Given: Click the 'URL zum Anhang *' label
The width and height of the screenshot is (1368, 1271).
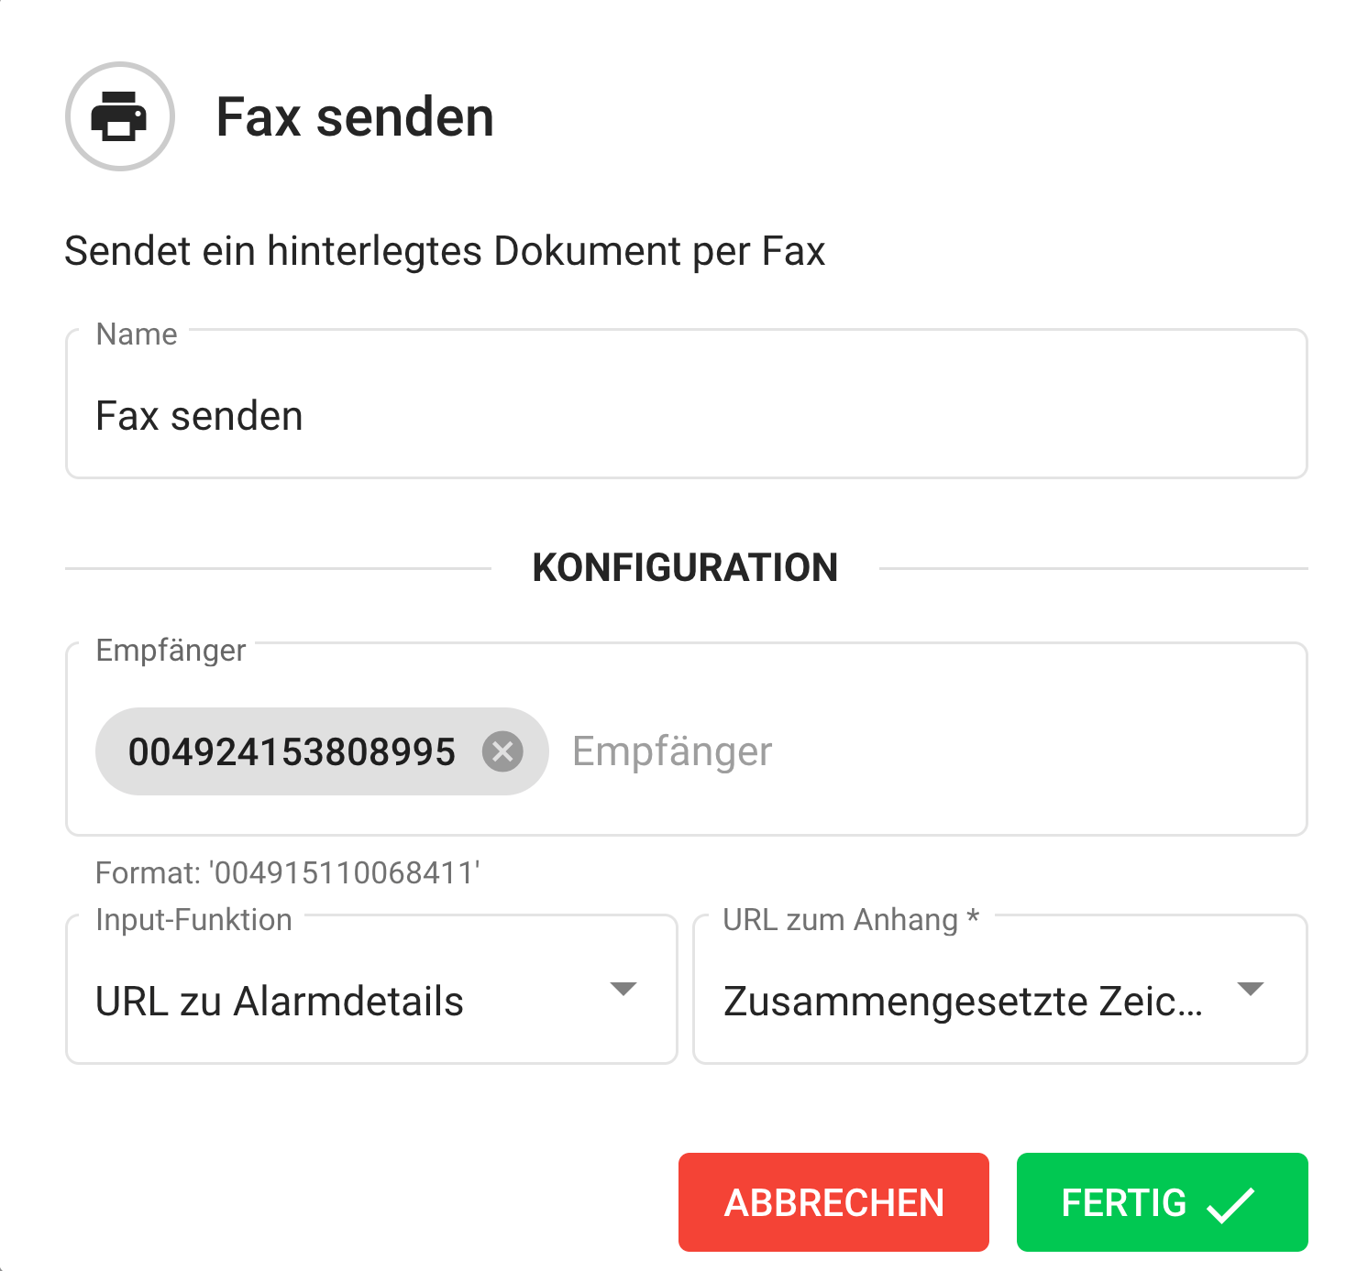Looking at the screenshot, I should point(851,919).
